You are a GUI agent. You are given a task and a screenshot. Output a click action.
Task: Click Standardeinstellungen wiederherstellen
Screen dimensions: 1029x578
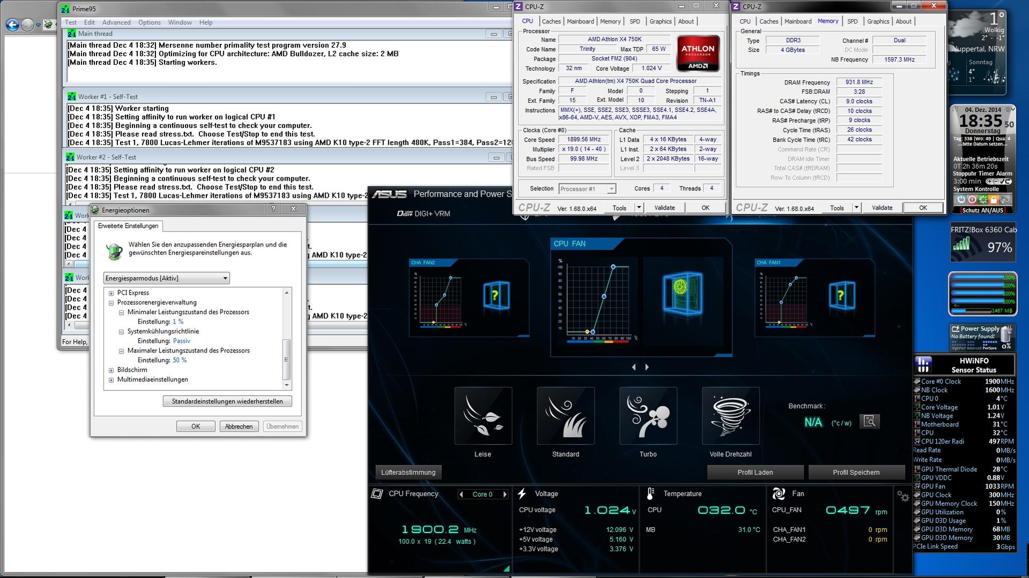point(227,401)
